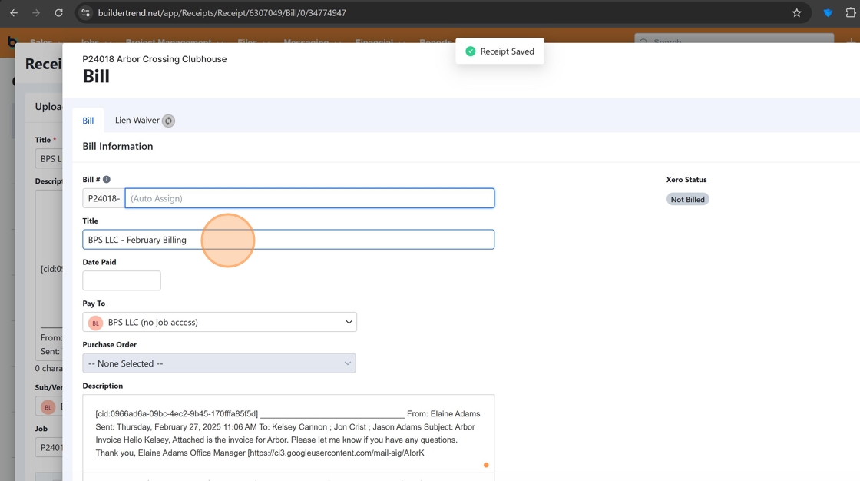The image size is (860, 481).
Task: Switch to the Bill tab
Action: click(x=88, y=120)
